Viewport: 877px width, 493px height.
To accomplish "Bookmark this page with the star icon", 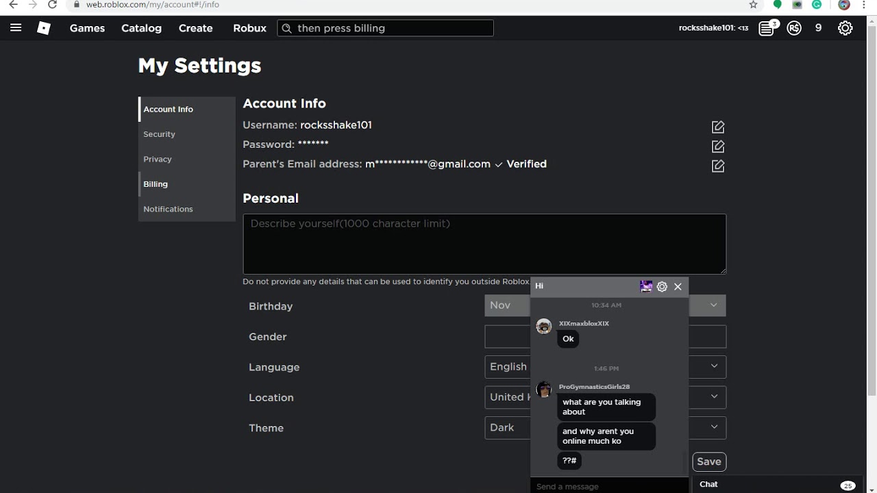I will 754,4.
